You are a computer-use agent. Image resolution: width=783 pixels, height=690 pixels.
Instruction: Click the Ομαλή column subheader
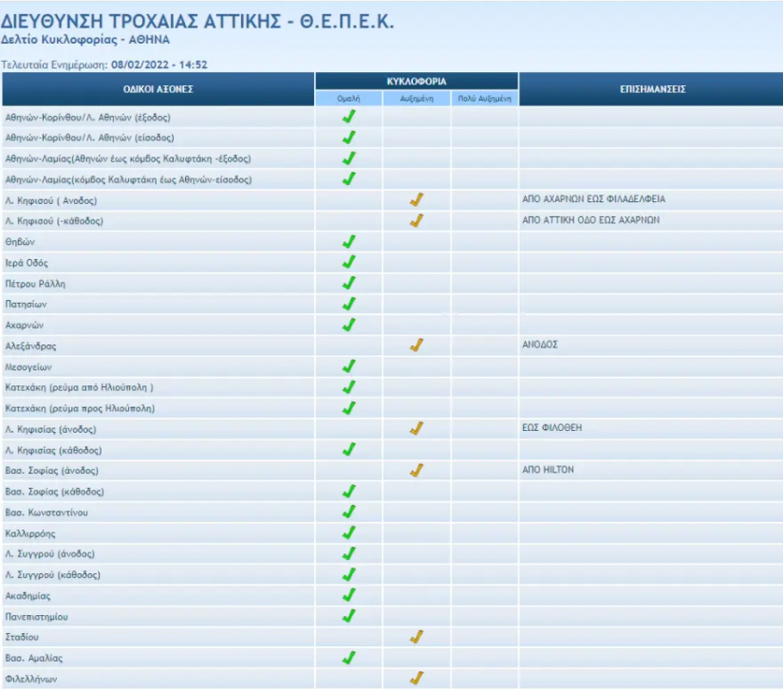[x=348, y=98]
